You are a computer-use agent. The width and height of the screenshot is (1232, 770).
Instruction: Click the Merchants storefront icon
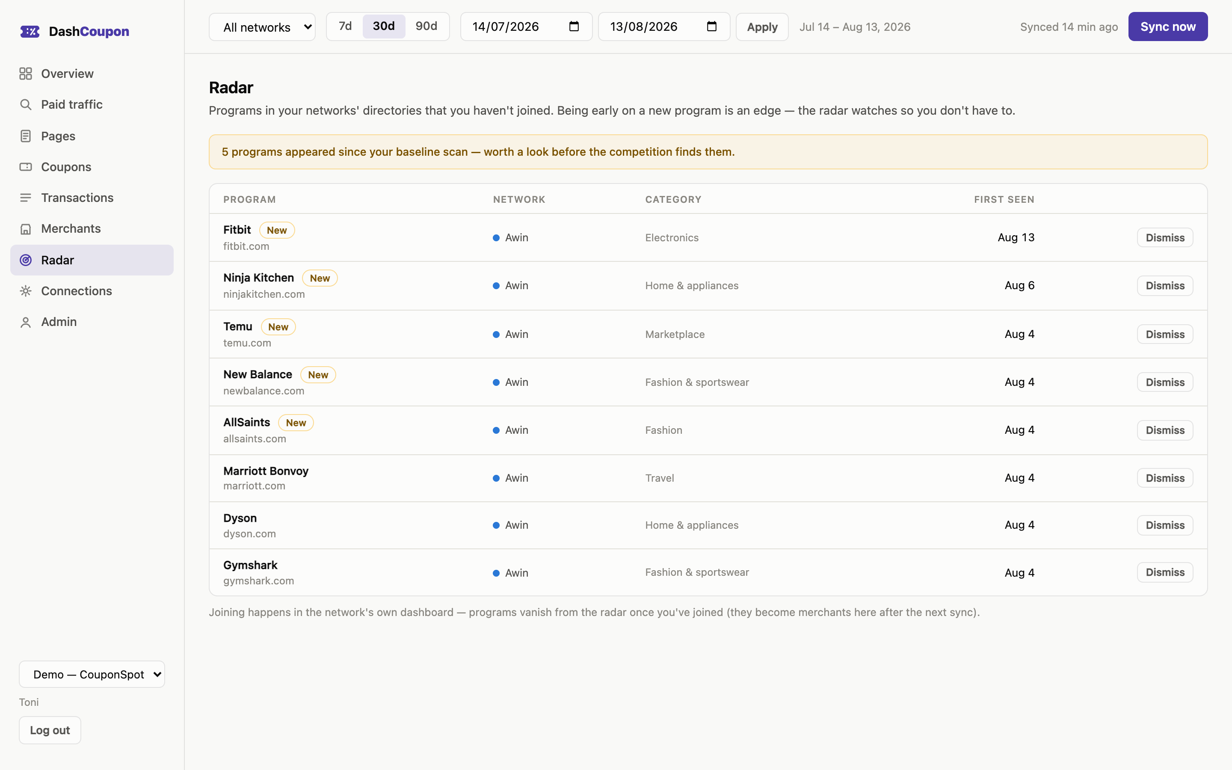pyautogui.click(x=26, y=229)
